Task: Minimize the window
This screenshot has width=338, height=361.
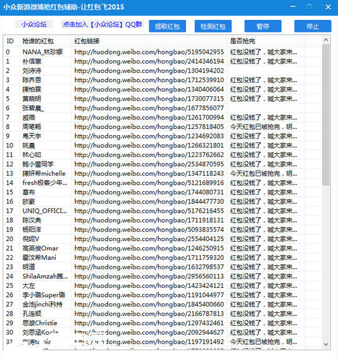Action: (293, 6)
